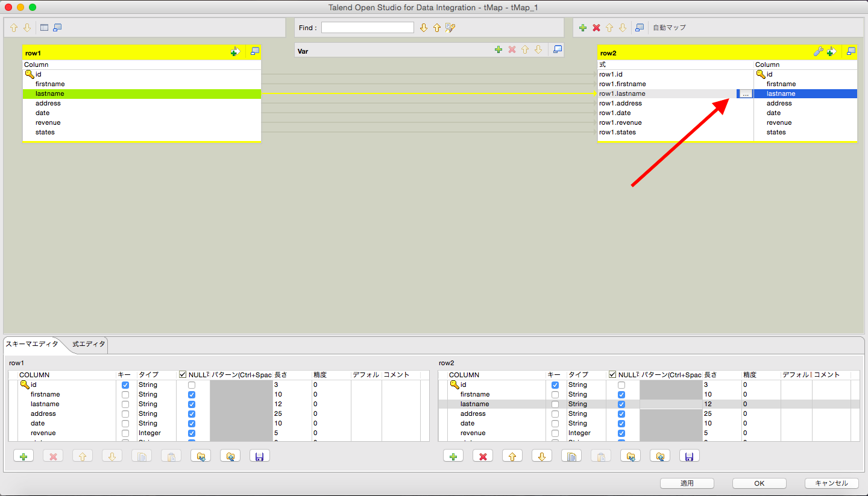Apply changes with the 適用 button
This screenshot has width=868, height=496.
tap(687, 483)
